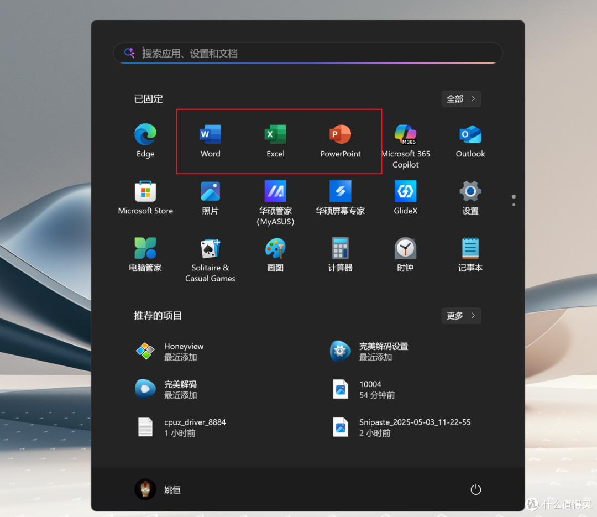Go to next pinned page dot
The width and height of the screenshot is (597, 517).
pyautogui.click(x=514, y=205)
